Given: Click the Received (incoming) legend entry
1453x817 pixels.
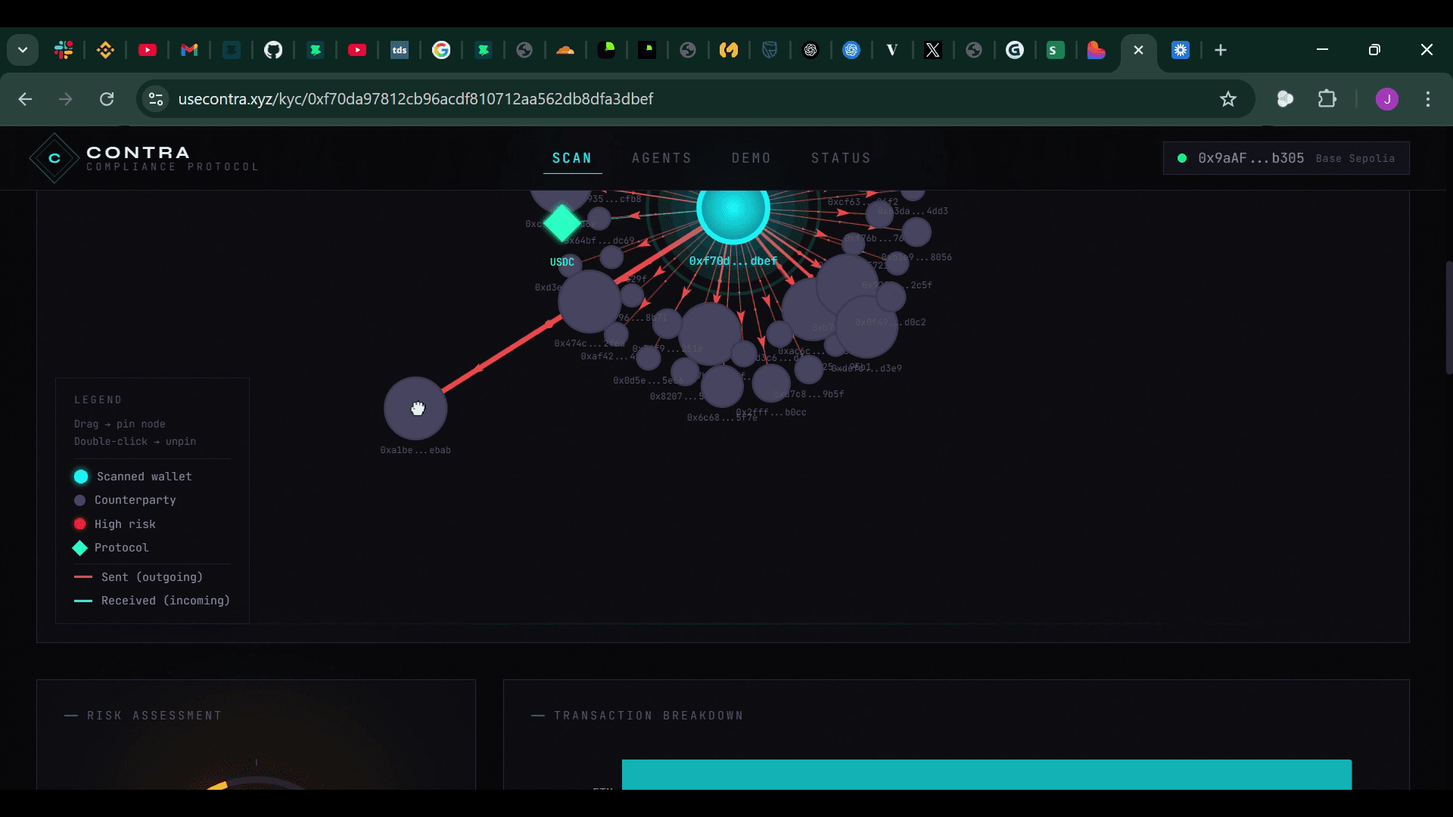Looking at the screenshot, I should (152, 601).
